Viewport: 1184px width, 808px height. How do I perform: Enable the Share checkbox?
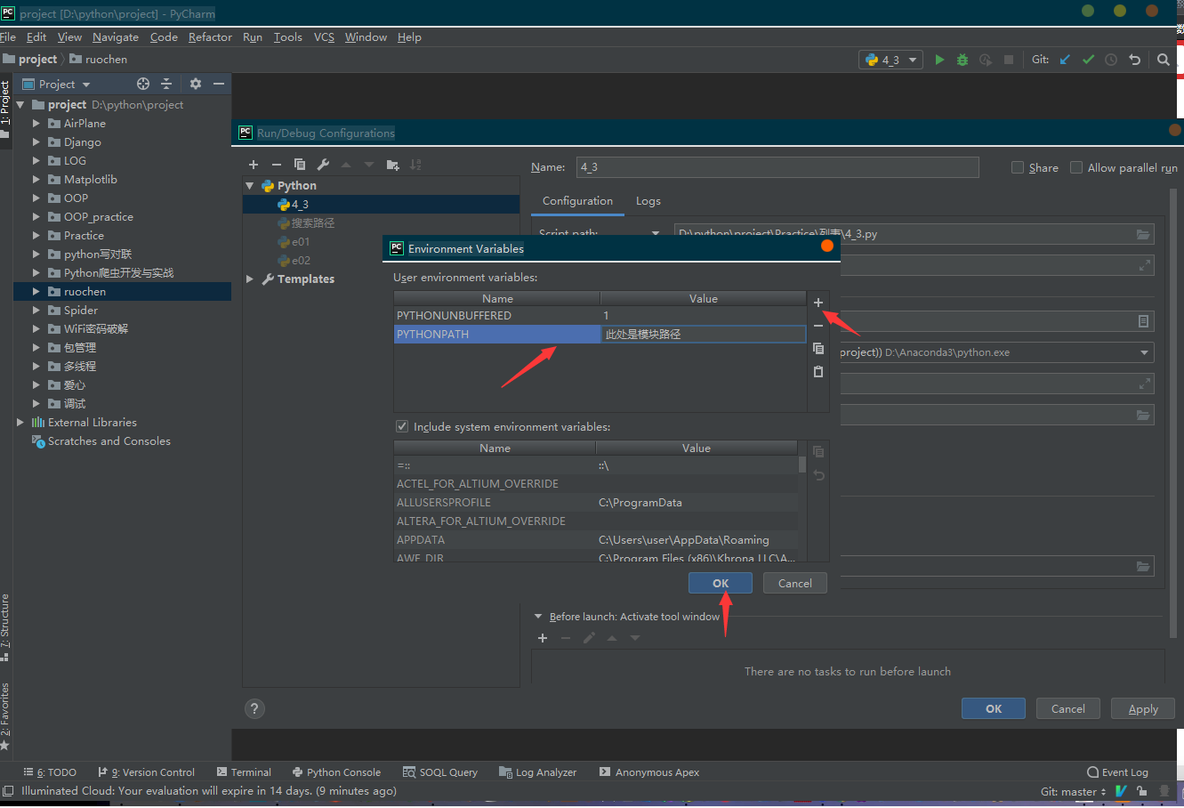click(1018, 167)
